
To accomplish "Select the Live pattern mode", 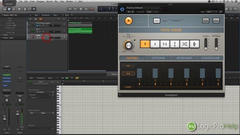I will pyautogui.click(x=128, y=66).
